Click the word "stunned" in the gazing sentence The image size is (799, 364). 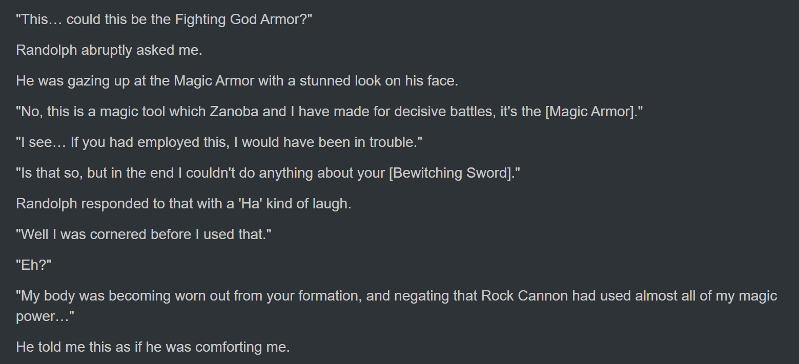pyautogui.click(x=325, y=81)
